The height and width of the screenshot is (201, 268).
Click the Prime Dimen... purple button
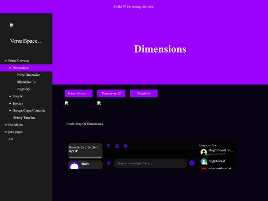tap(78, 93)
